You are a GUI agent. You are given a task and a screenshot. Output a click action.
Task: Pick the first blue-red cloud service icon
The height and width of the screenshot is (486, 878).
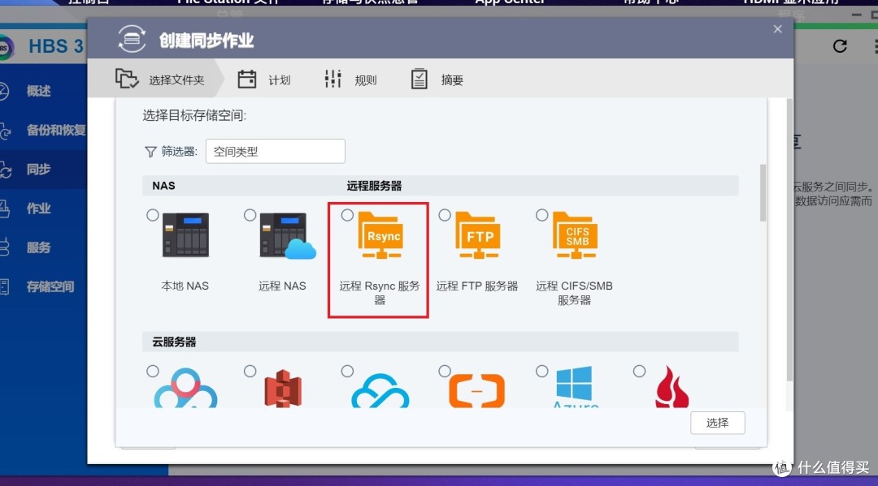185,388
